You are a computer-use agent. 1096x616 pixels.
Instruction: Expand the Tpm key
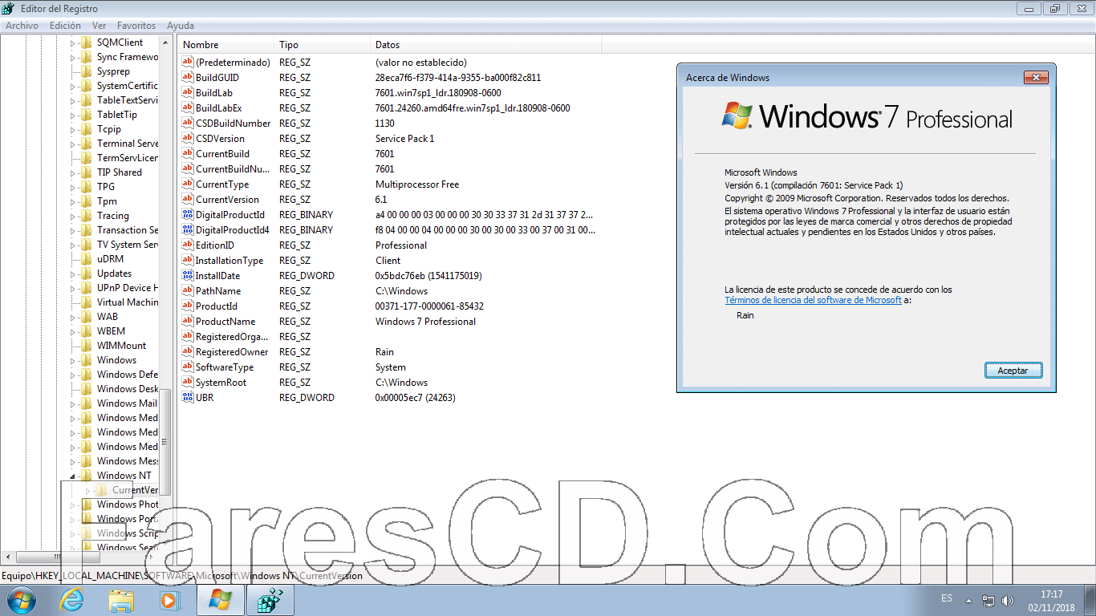pos(72,201)
